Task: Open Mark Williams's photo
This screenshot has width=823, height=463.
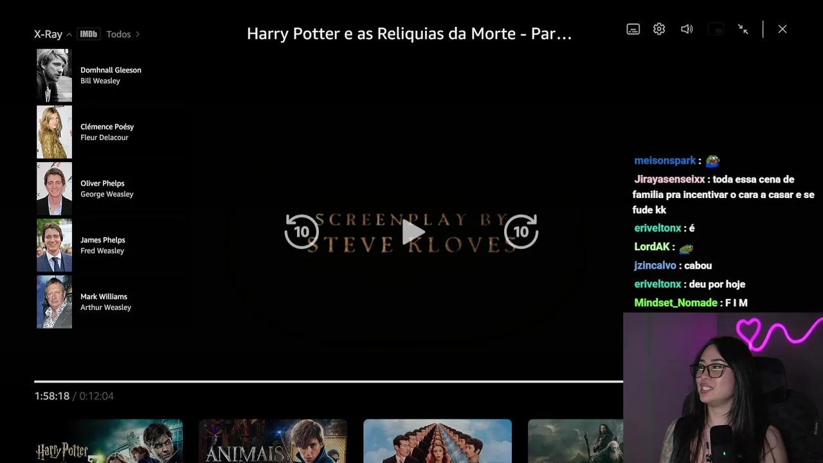Action: (54, 302)
